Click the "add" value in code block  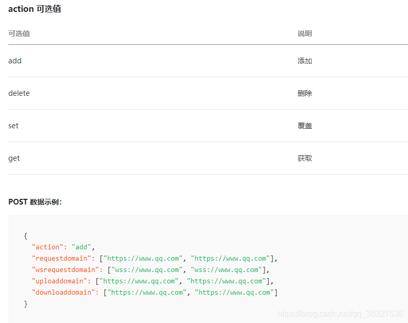[x=81, y=247]
